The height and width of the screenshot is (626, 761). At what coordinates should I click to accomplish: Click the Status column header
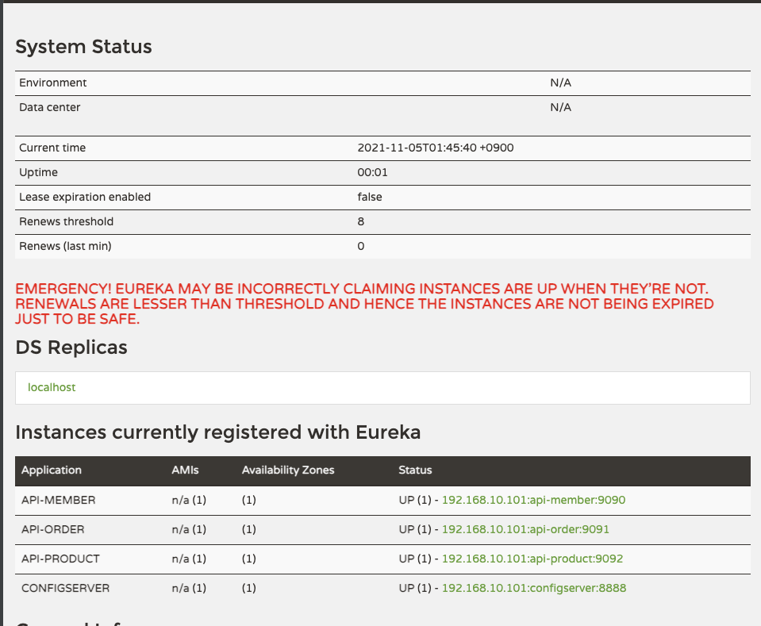pos(415,470)
